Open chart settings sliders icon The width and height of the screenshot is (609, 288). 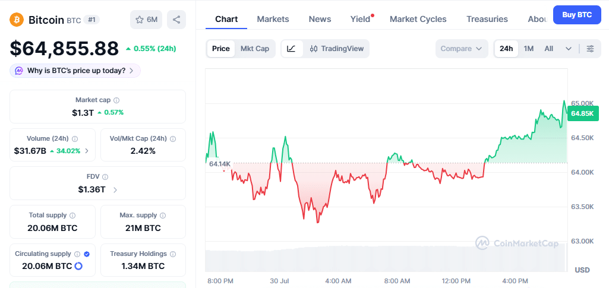[x=590, y=49]
